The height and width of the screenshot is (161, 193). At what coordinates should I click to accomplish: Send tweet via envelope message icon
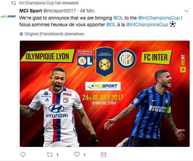[x=103, y=155]
